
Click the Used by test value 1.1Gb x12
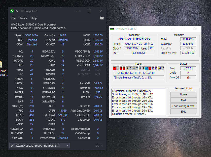pyautogui.click(x=188, y=53)
